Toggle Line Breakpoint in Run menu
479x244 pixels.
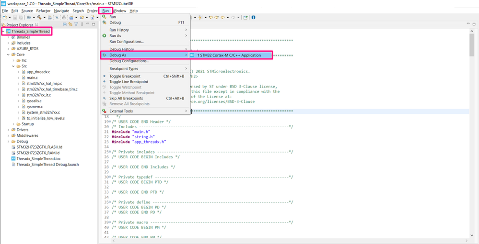pos(129,82)
